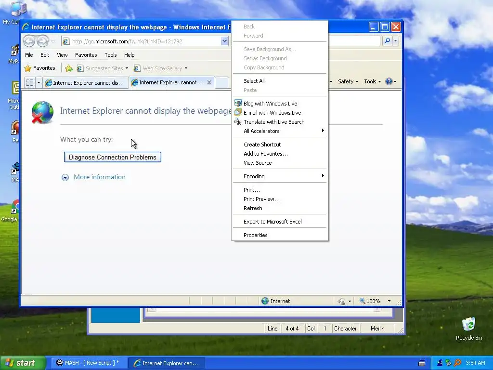Viewport: 493px width, 370px height.
Task: Select Refresh in context menu
Action: (x=280, y=208)
